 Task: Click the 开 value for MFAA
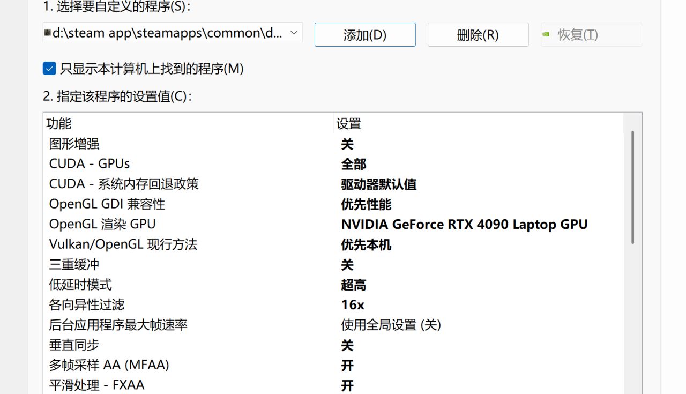point(347,365)
